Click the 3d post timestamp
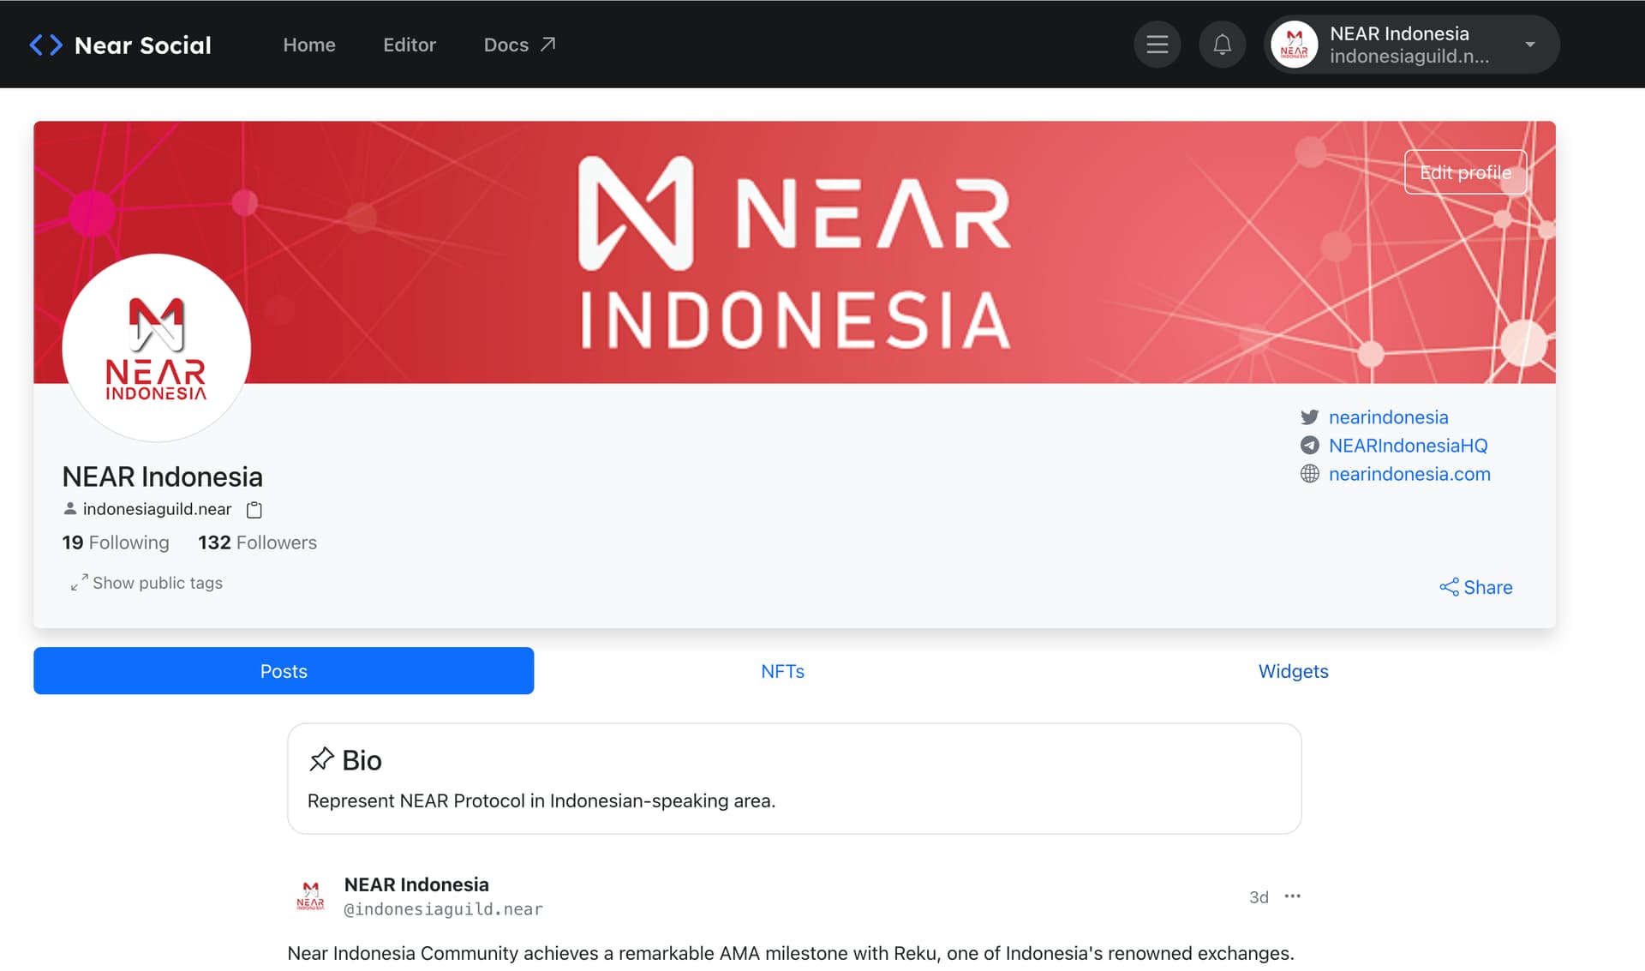 (x=1259, y=897)
